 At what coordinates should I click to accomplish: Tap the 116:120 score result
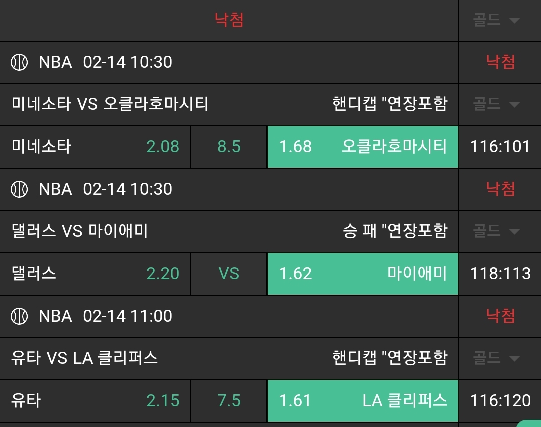pyautogui.click(x=500, y=401)
